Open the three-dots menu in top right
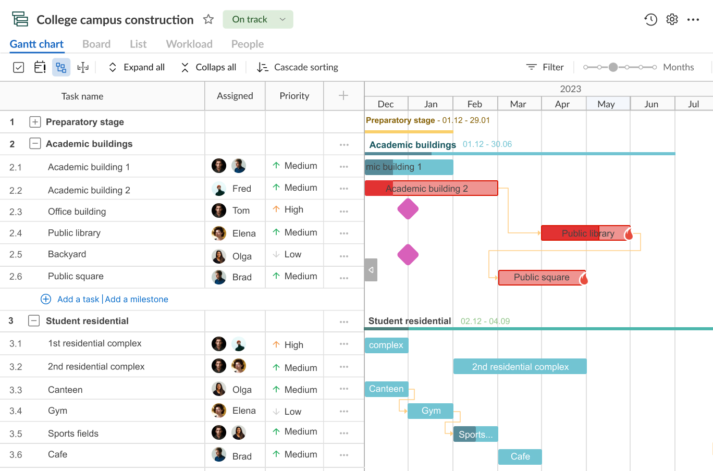Viewport: 713px width, 471px height. click(x=693, y=20)
